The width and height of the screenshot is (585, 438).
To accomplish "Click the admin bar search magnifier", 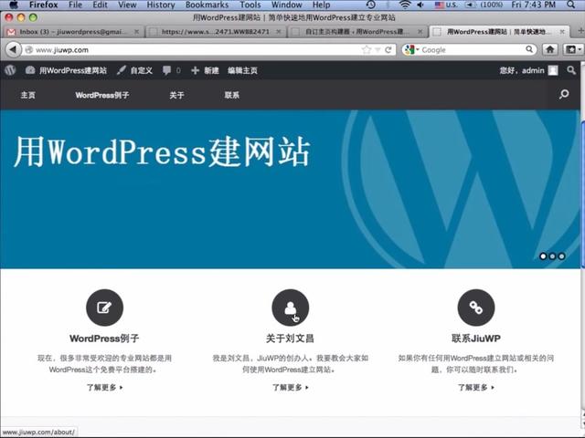I will click(571, 70).
